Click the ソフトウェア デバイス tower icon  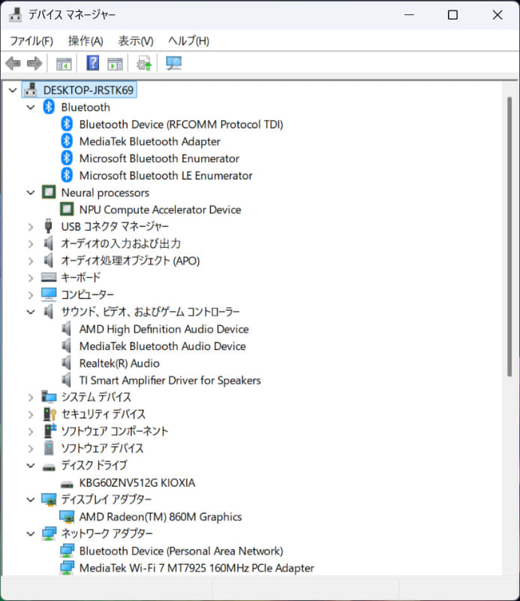point(49,448)
